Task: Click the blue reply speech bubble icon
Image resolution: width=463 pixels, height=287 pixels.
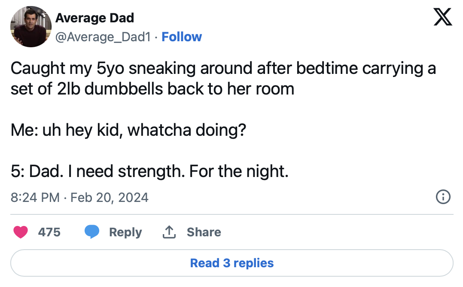Action: tap(92, 232)
